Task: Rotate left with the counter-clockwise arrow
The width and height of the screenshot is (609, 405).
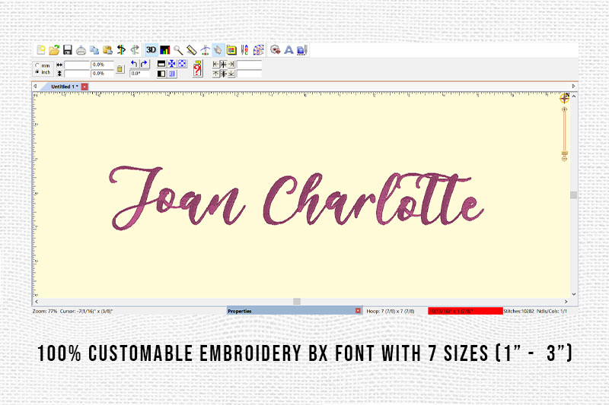Action: pos(134,64)
